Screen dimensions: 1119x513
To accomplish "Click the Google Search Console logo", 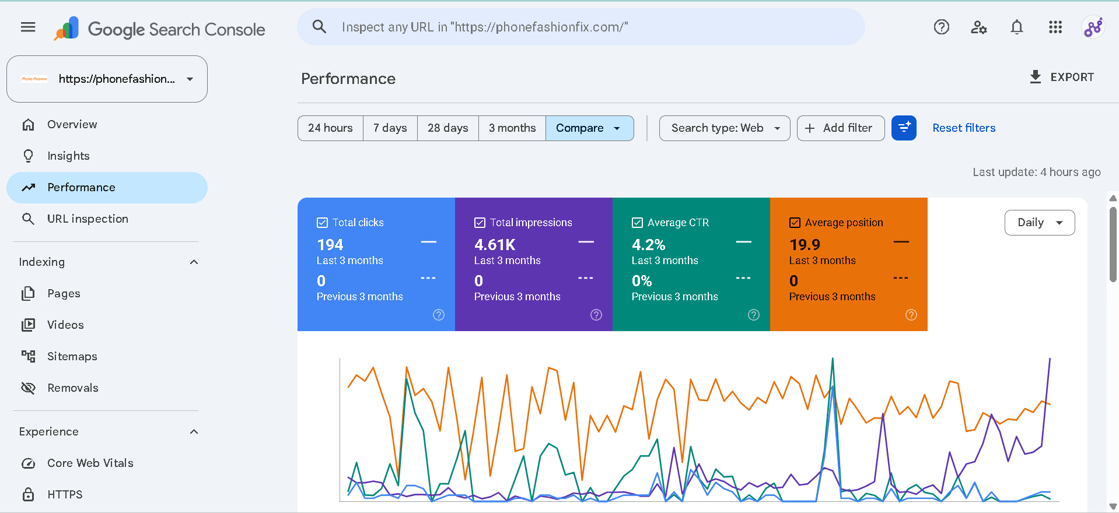I will coord(160,29).
